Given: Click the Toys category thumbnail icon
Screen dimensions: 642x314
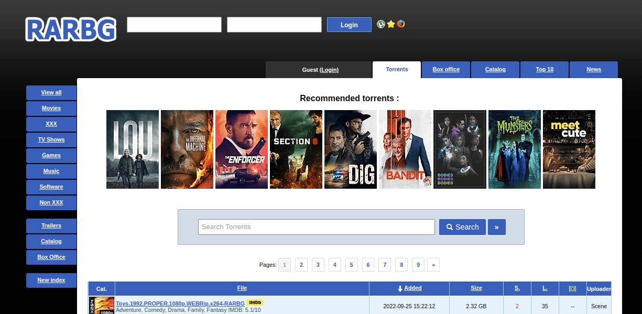Looking at the screenshot, I should click(x=102, y=306).
